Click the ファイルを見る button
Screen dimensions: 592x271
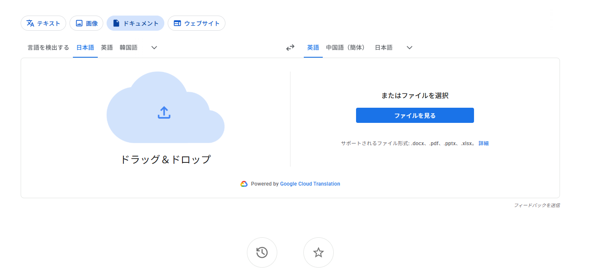point(415,115)
